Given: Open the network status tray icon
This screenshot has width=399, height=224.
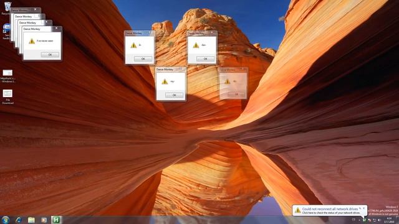Looking at the screenshot, I should 375,220.
